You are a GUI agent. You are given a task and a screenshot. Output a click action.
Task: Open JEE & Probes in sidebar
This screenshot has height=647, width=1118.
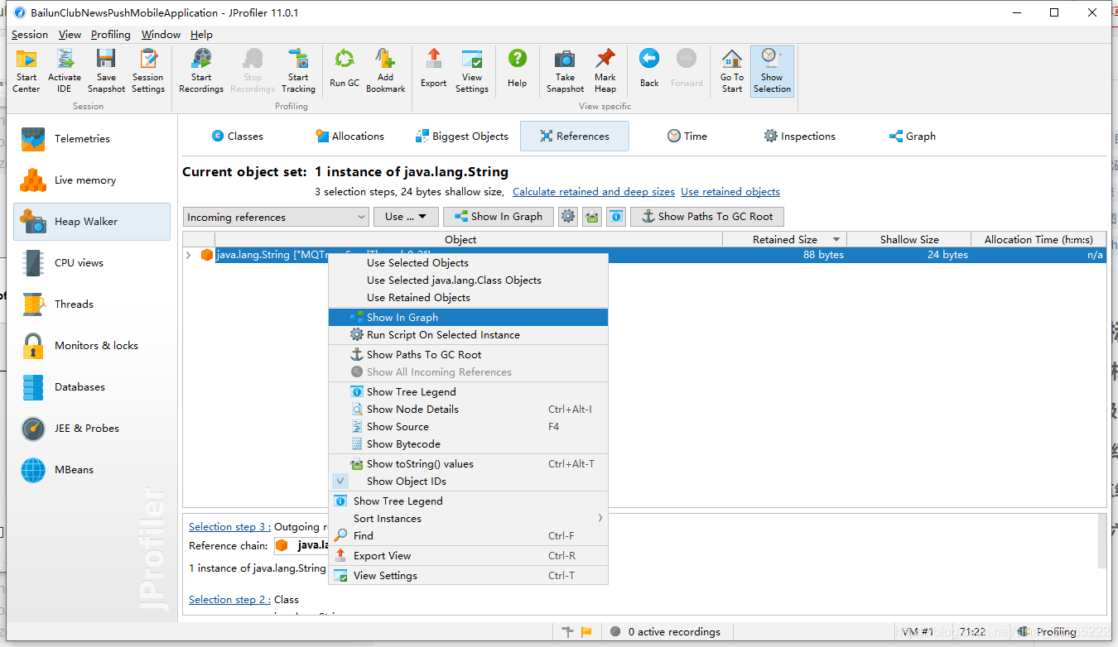click(x=92, y=429)
